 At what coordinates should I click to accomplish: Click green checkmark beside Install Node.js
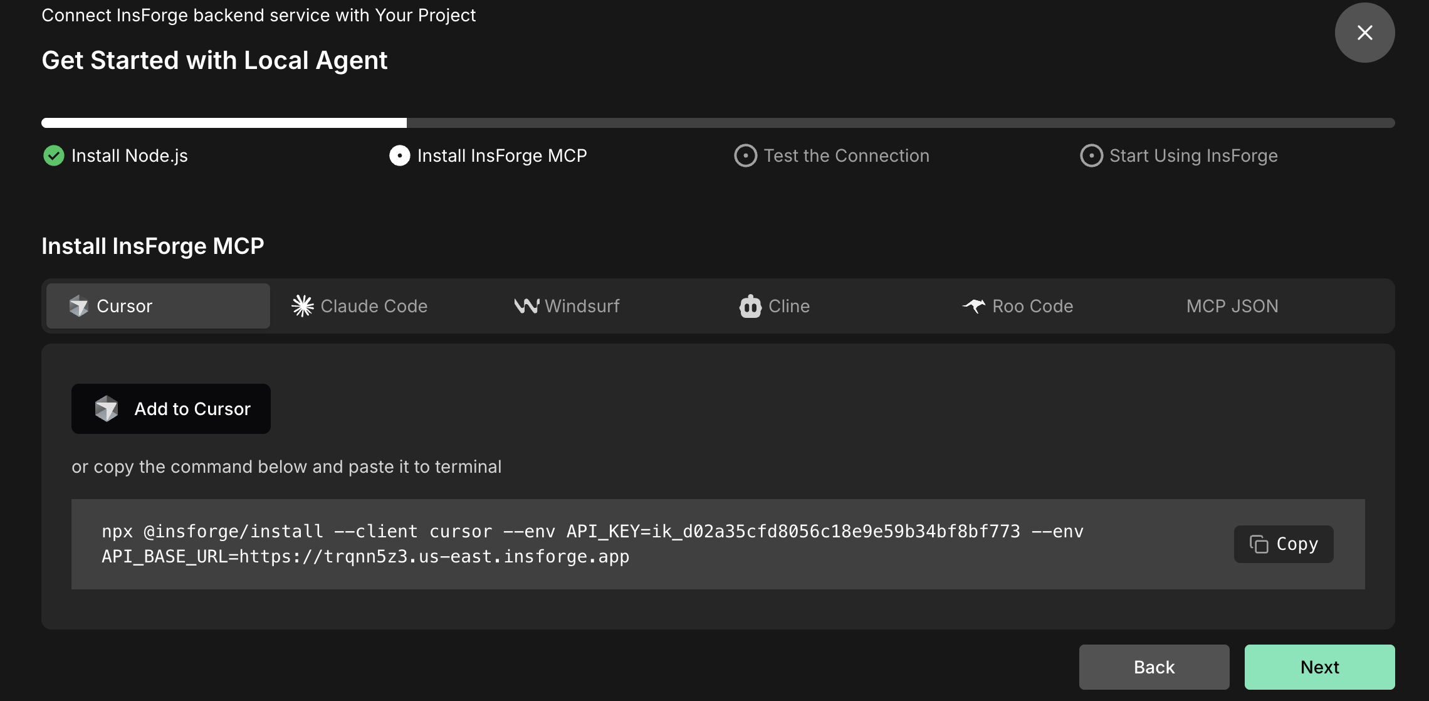click(x=54, y=155)
